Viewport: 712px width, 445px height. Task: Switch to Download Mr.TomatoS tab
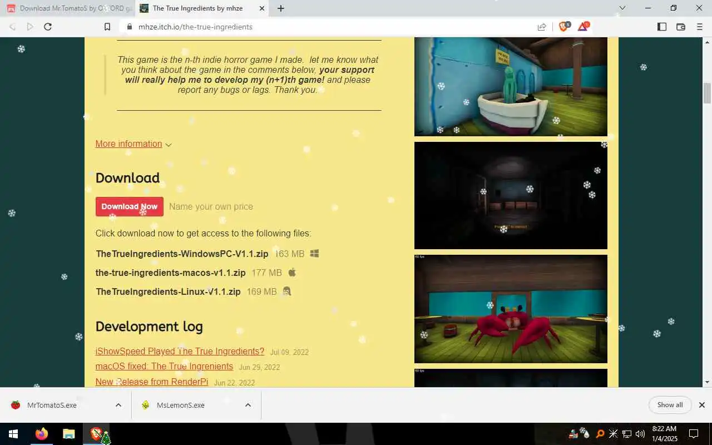68,8
